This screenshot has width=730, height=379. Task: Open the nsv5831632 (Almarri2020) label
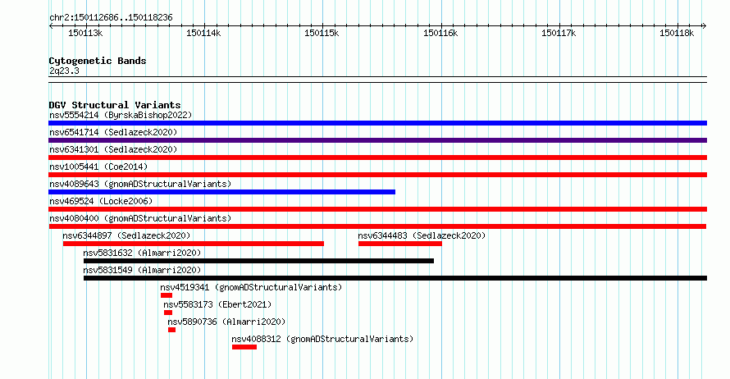[x=142, y=253]
